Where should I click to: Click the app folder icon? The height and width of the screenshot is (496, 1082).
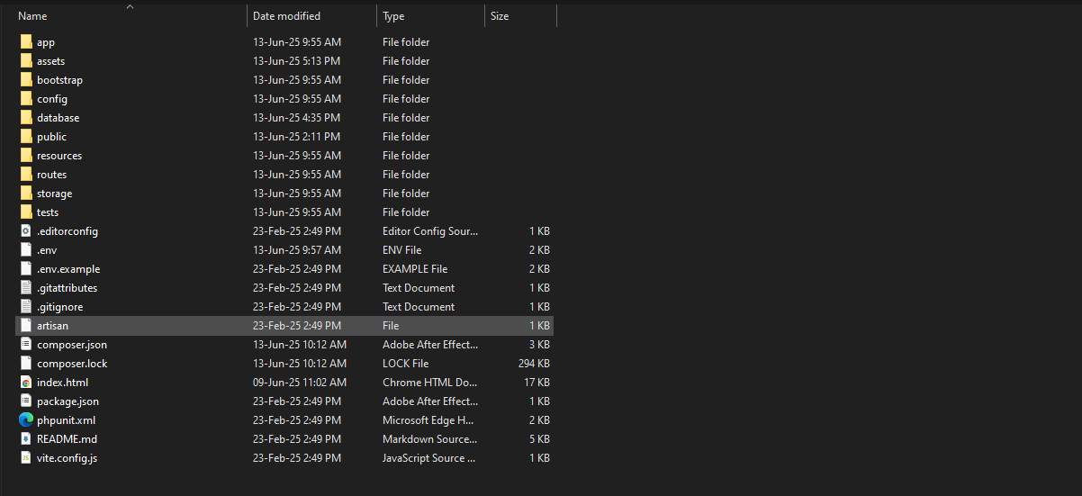click(26, 42)
